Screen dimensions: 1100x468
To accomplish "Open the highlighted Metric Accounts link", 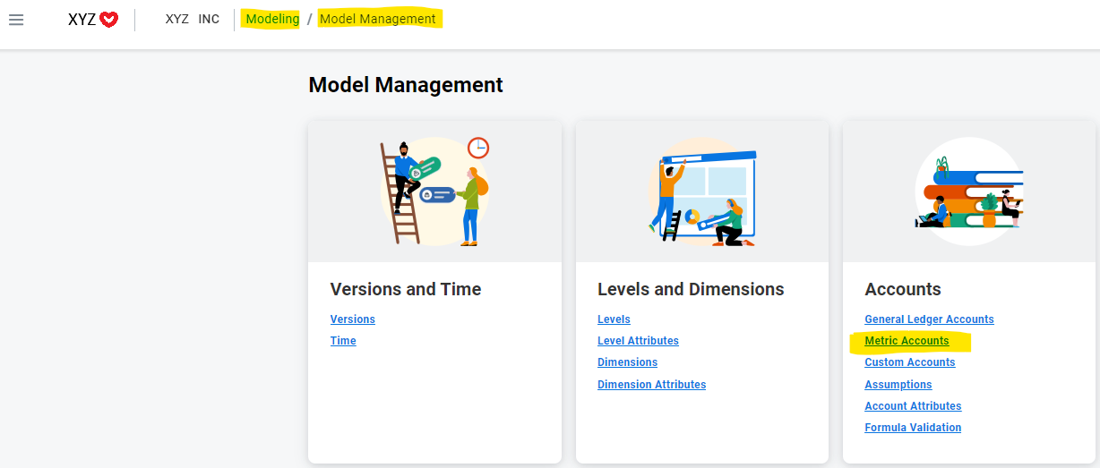I will (907, 341).
